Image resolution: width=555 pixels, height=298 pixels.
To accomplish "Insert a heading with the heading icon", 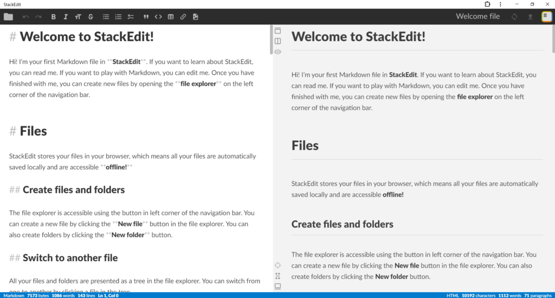I will [78, 17].
